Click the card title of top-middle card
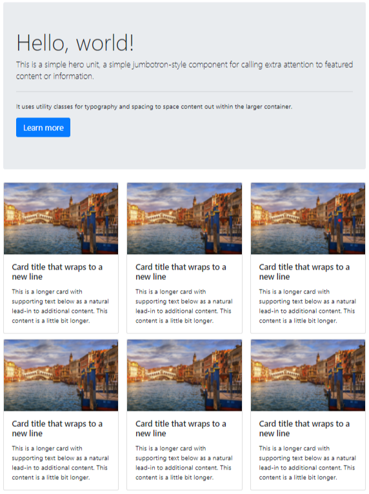Viewport: 369px width, 494px height. click(181, 272)
